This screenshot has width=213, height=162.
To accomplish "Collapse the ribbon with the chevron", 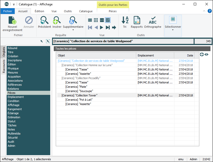I will pos(204,11).
